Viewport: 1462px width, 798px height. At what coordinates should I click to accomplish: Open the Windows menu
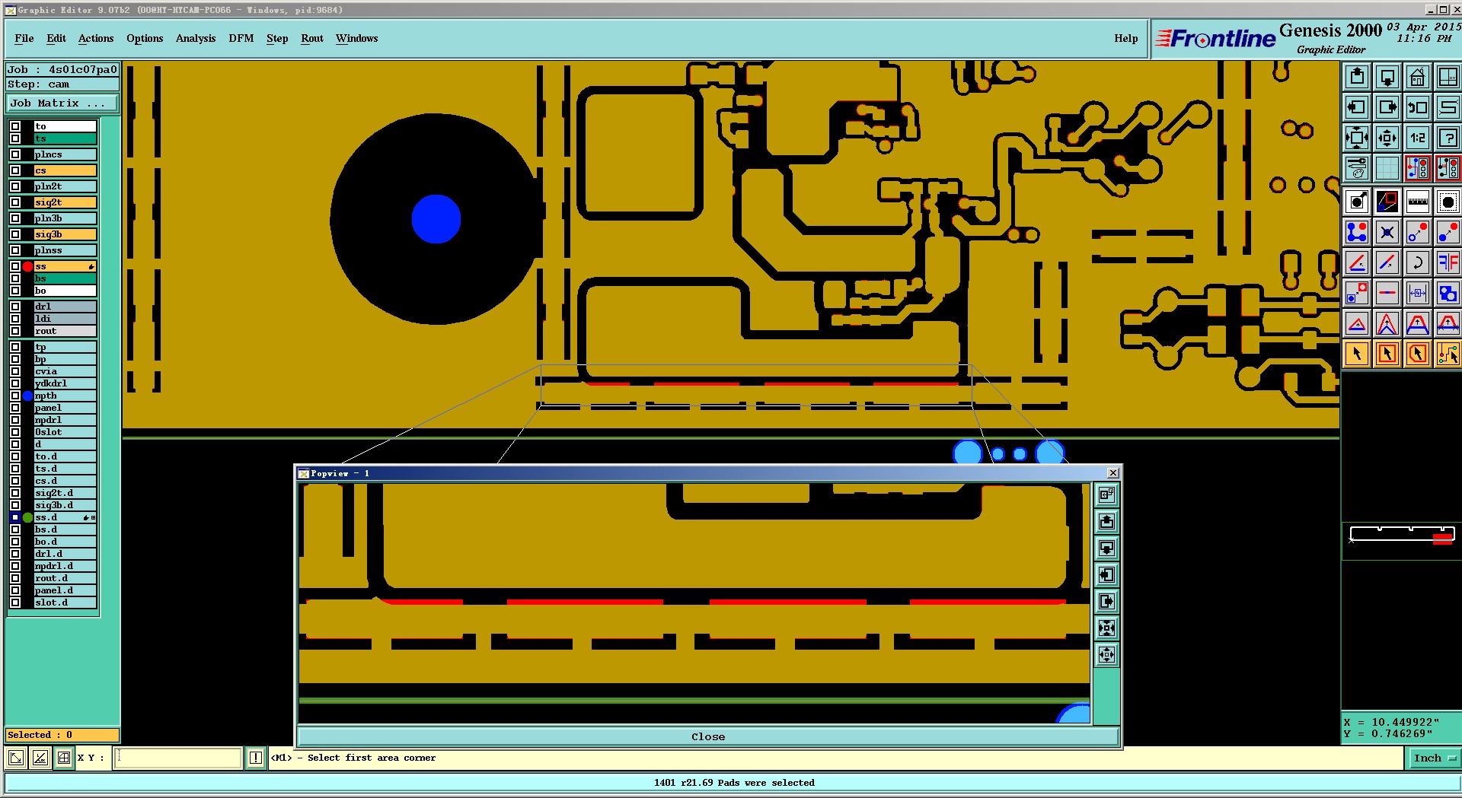tap(357, 39)
